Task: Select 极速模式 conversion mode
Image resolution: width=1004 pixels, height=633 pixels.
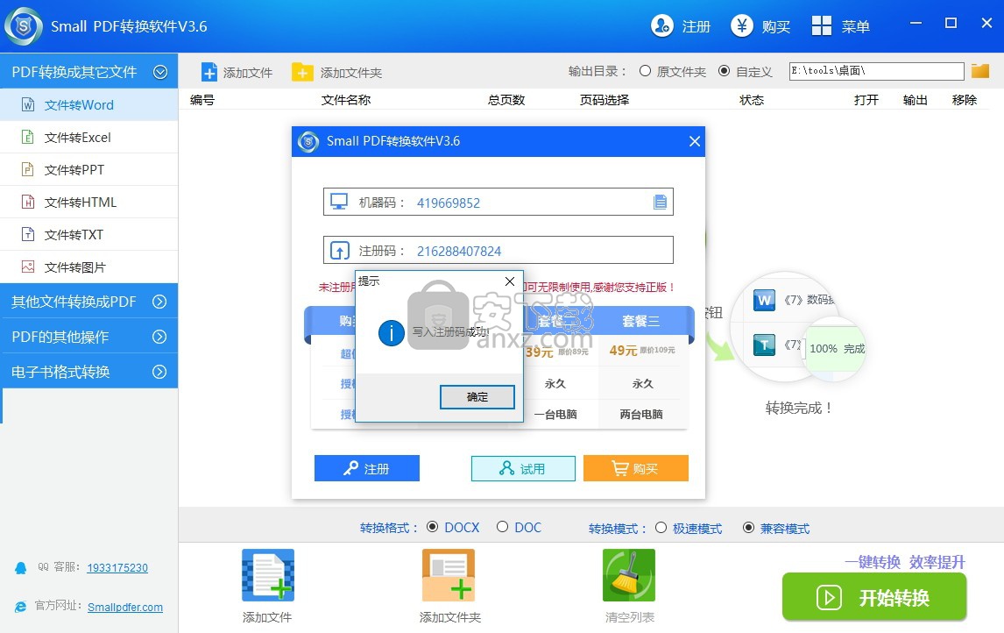Action: coord(661,527)
